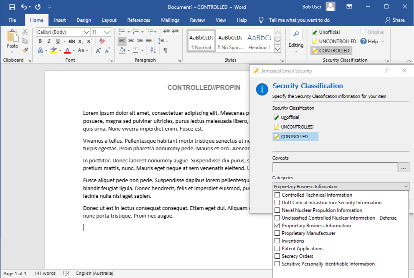Apply bold formatting
This screenshot has width=414, height=278.
[40, 41]
